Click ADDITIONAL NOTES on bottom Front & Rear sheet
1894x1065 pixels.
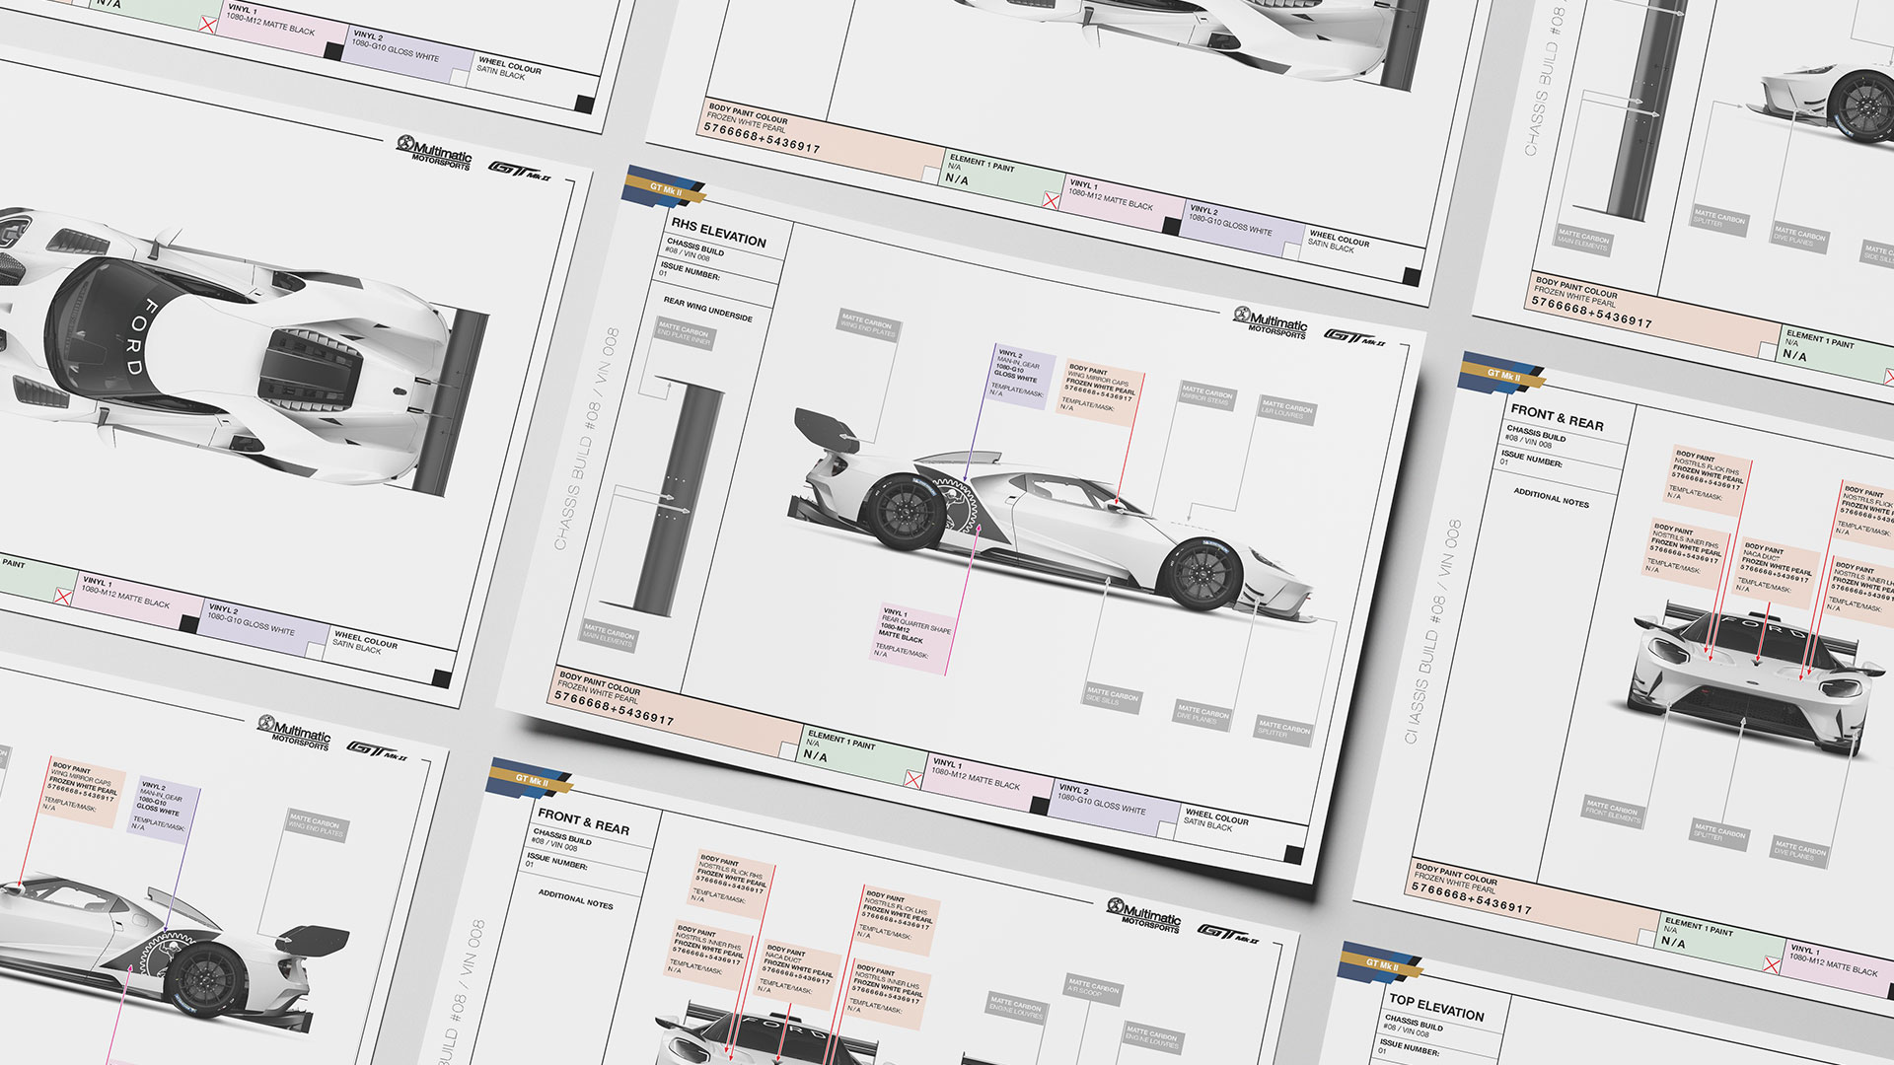(575, 899)
